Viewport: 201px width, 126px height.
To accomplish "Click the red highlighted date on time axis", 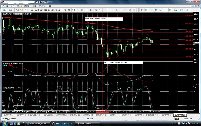I will pyautogui.click(x=103, y=112).
